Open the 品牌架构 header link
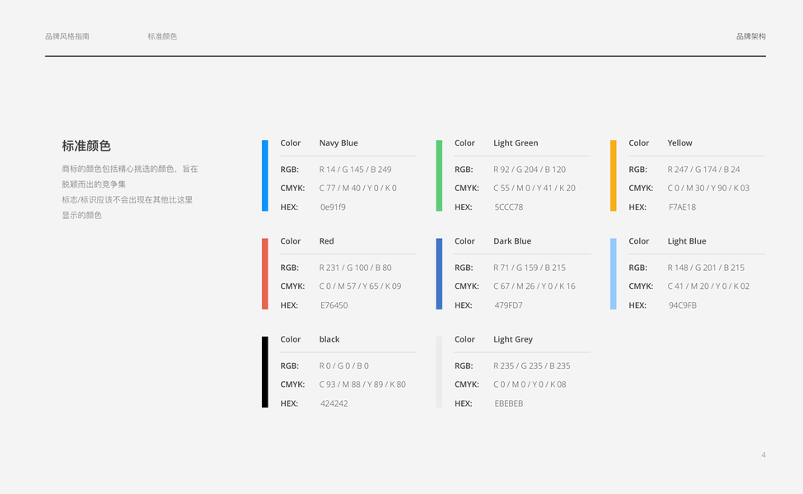Viewport: 803px width, 494px height. 750,36
